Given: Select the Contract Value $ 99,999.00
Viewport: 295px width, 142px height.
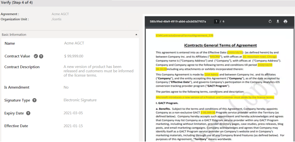Looking at the screenshot, I should tap(74, 56).
